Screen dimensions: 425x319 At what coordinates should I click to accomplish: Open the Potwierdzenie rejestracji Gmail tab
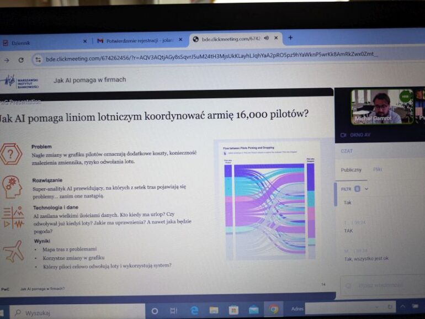(x=138, y=40)
